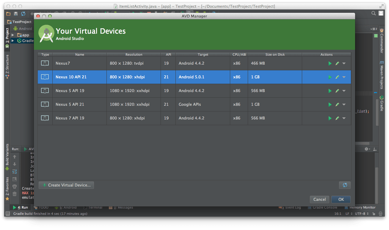Image resolution: width=389 pixels, height=230 pixels.
Task: Open the Gradle side panel
Action: [x=382, y=103]
